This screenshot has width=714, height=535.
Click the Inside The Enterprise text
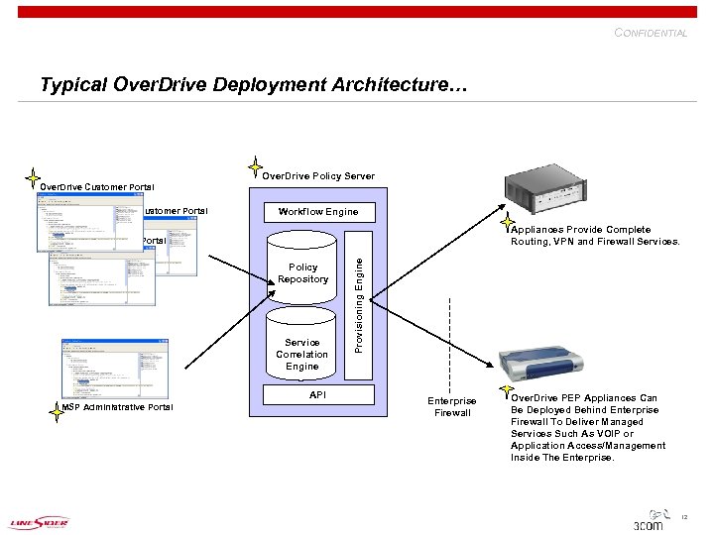pyautogui.click(x=562, y=458)
